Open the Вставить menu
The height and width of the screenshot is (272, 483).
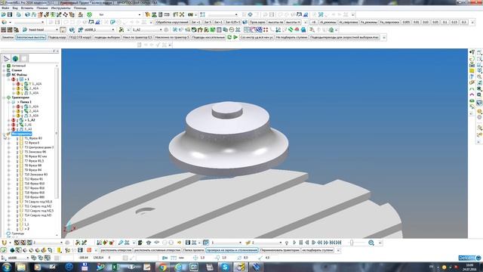27,8
